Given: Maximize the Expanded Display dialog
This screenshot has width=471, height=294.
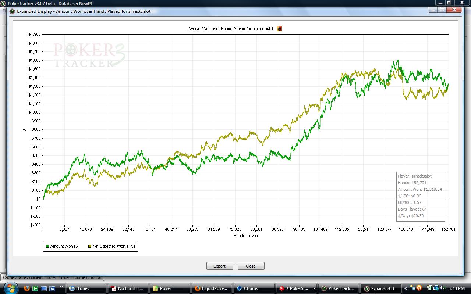Looking at the screenshot, I should coord(442,10).
